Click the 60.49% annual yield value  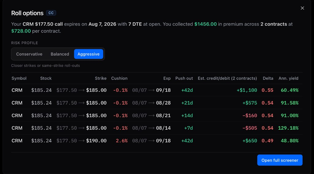click(289, 90)
